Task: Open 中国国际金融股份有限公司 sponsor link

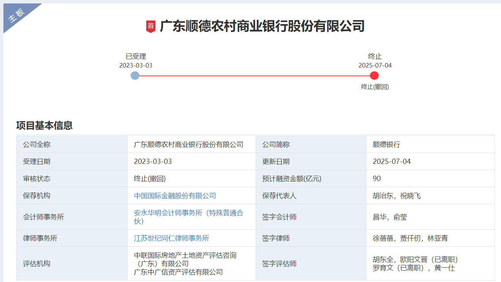Action: [175, 196]
